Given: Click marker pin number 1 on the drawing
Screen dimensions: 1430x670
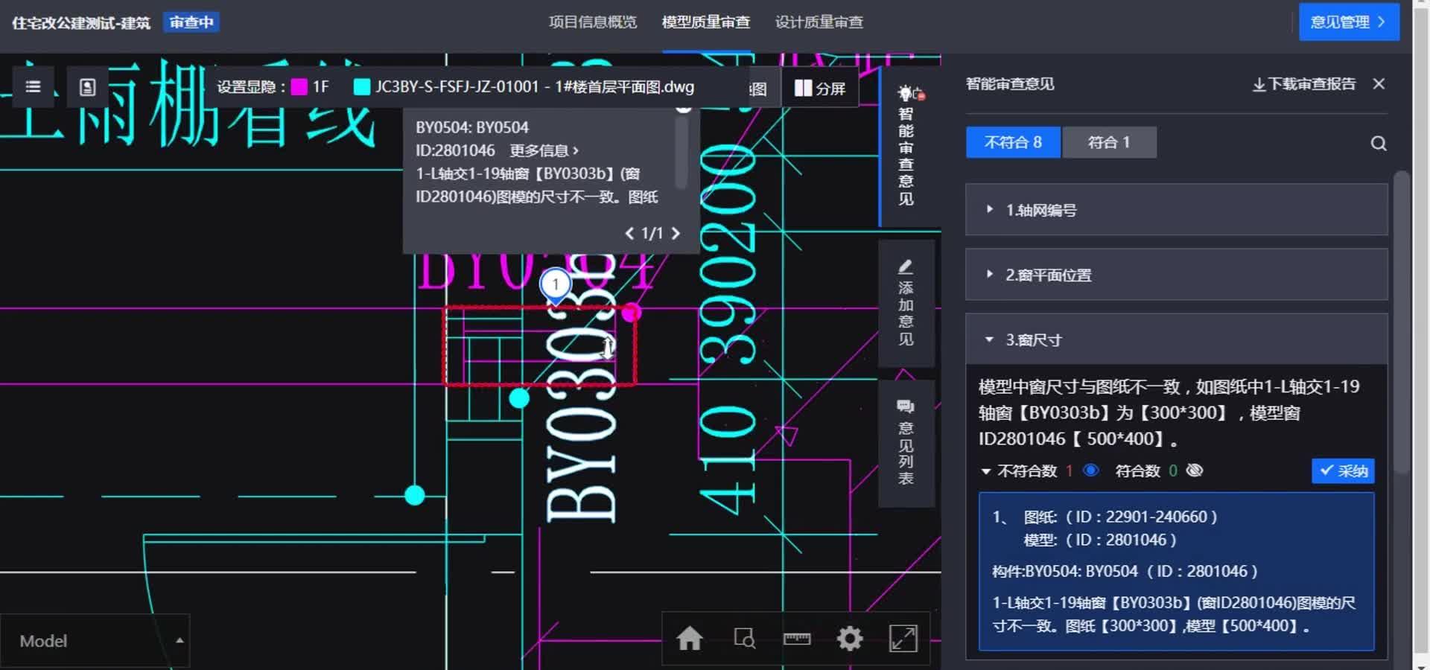Looking at the screenshot, I should (x=555, y=284).
